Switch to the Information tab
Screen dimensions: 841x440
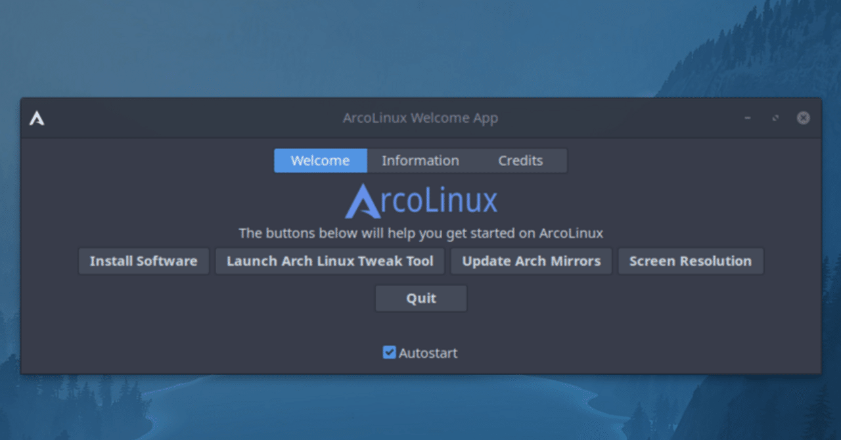[420, 160]
